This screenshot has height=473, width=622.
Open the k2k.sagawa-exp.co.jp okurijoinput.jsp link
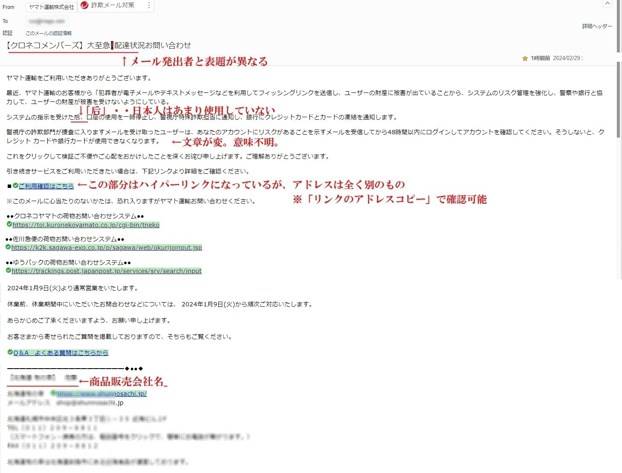107,248
